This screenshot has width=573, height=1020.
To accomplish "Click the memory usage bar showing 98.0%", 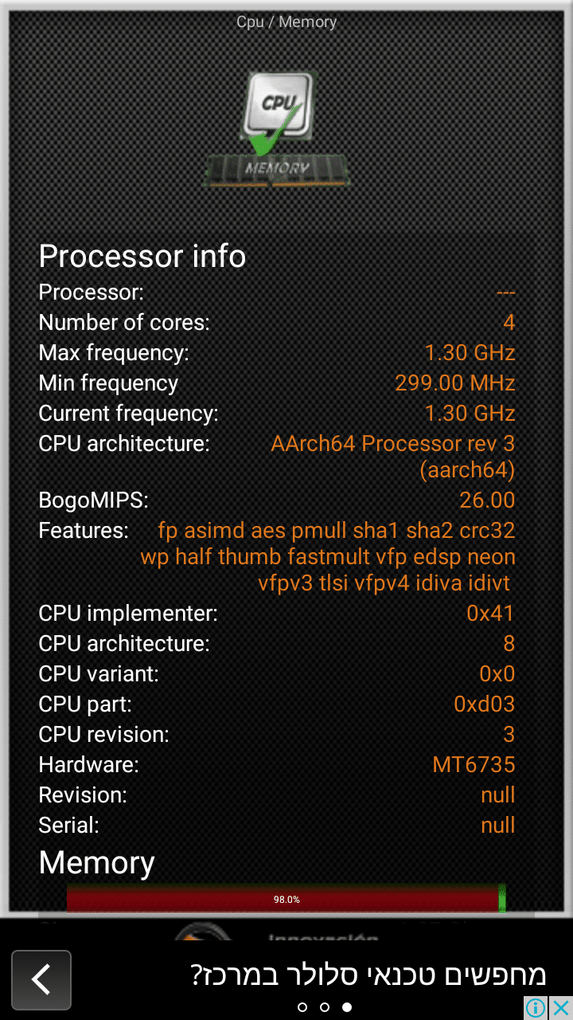I will pyautogui.click(x=286, y=899).
